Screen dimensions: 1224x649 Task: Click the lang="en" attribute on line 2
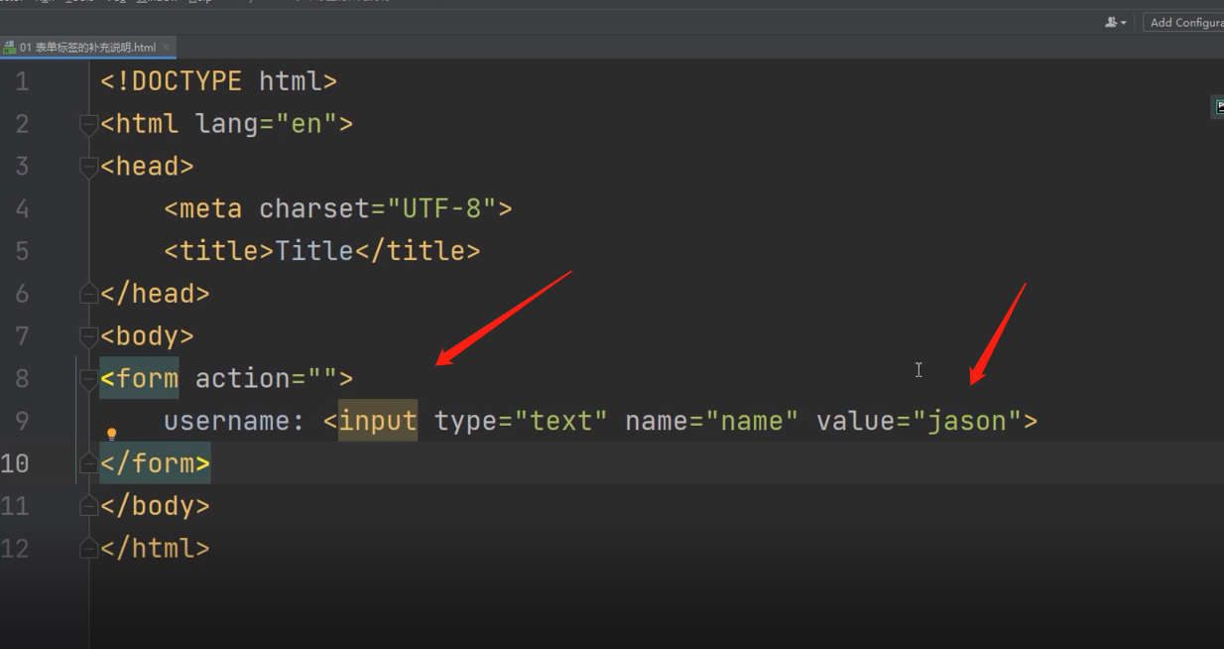tap(266, 124)
